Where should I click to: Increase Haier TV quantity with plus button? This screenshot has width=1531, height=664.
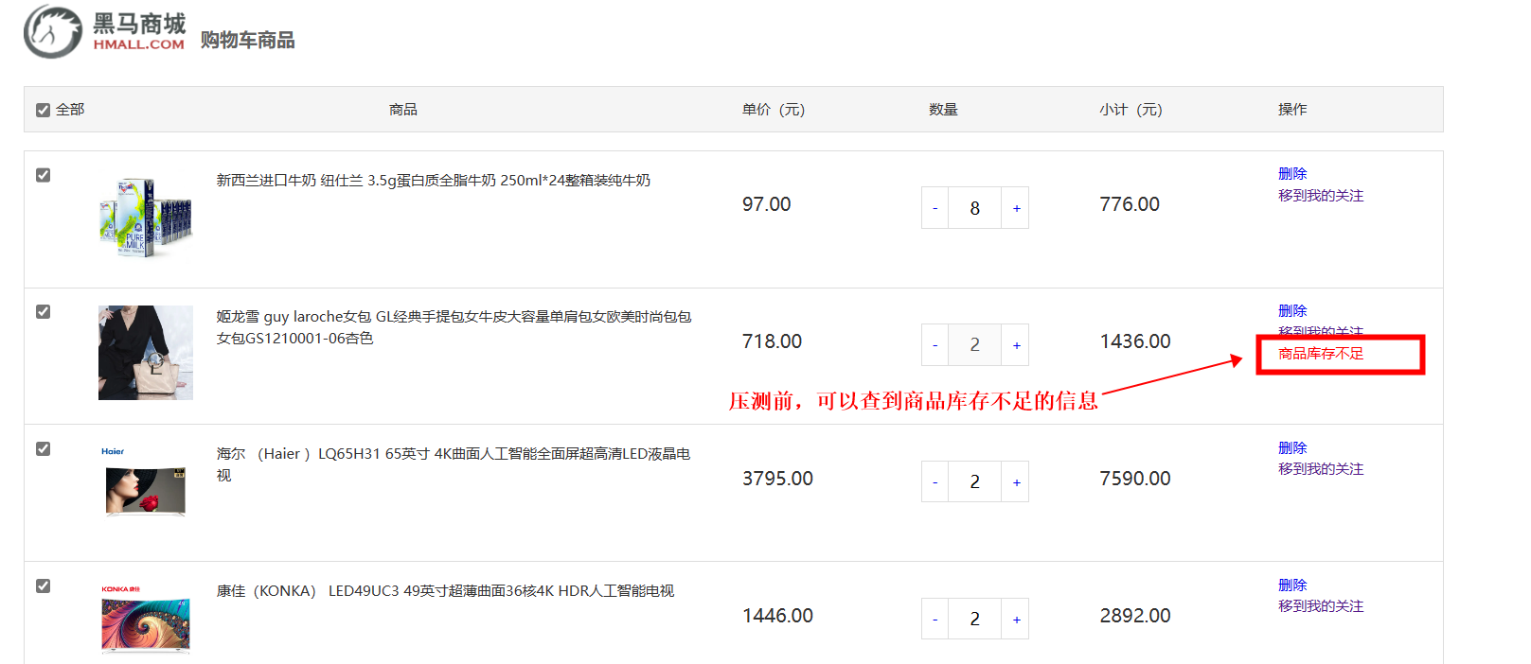(1016, 482)
